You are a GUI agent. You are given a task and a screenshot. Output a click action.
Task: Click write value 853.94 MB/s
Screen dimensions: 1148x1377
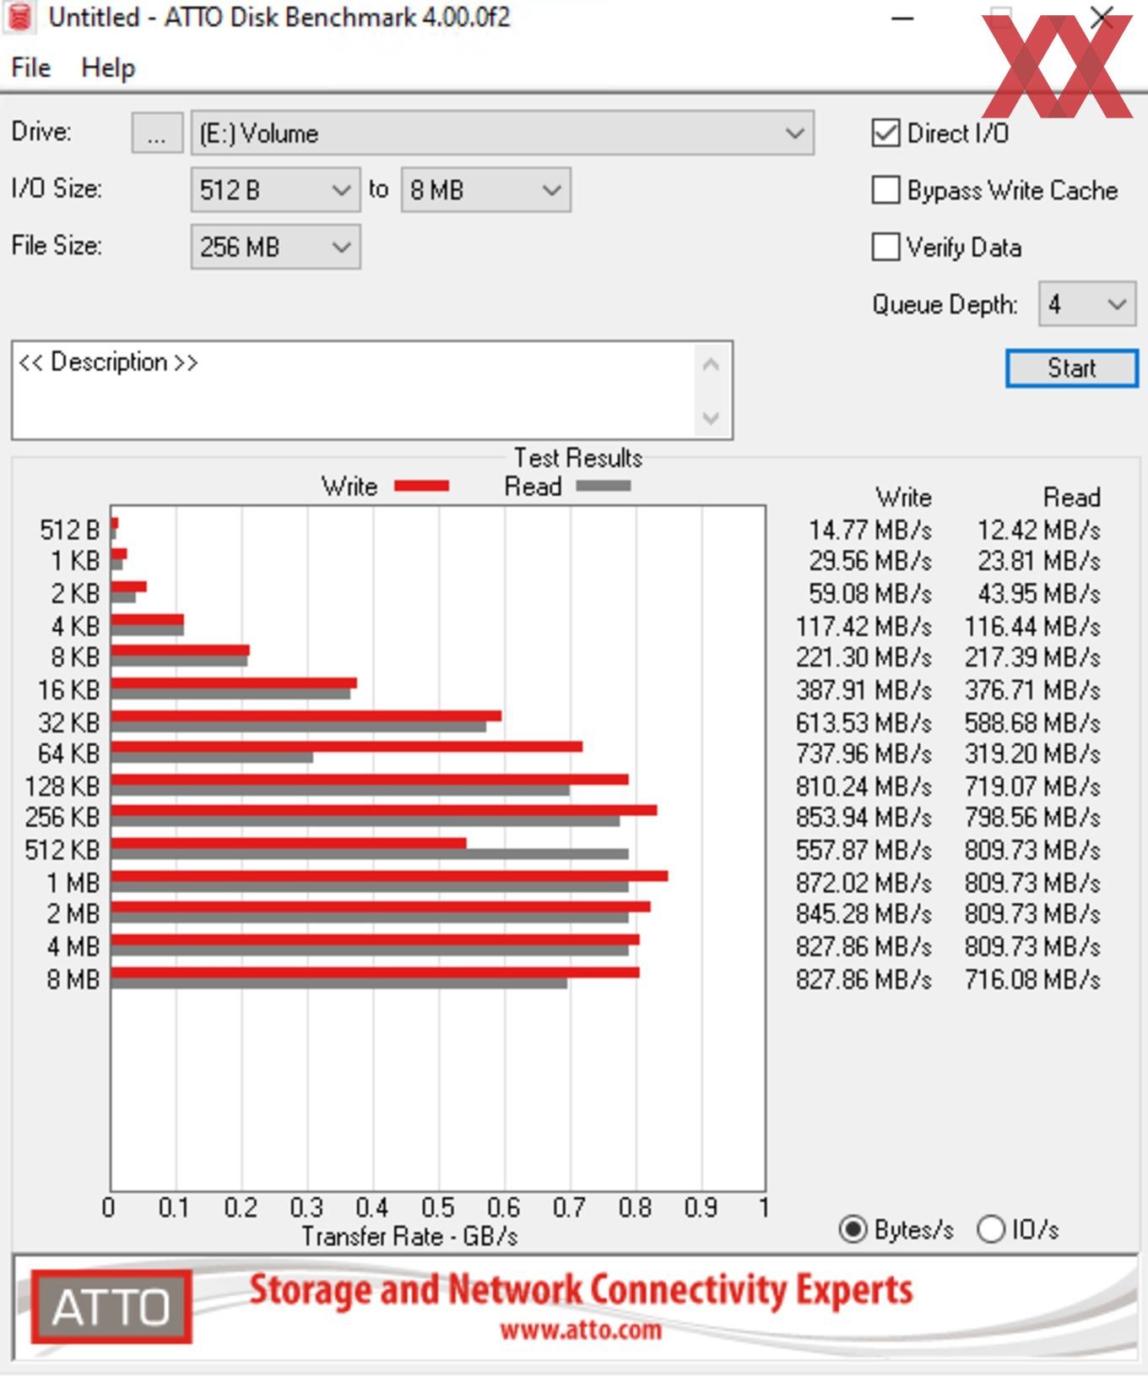[x=864, y=818]
